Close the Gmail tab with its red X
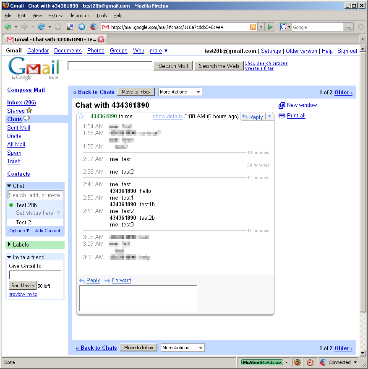Viewport: 368px width, 369px height. pos(101,39)
